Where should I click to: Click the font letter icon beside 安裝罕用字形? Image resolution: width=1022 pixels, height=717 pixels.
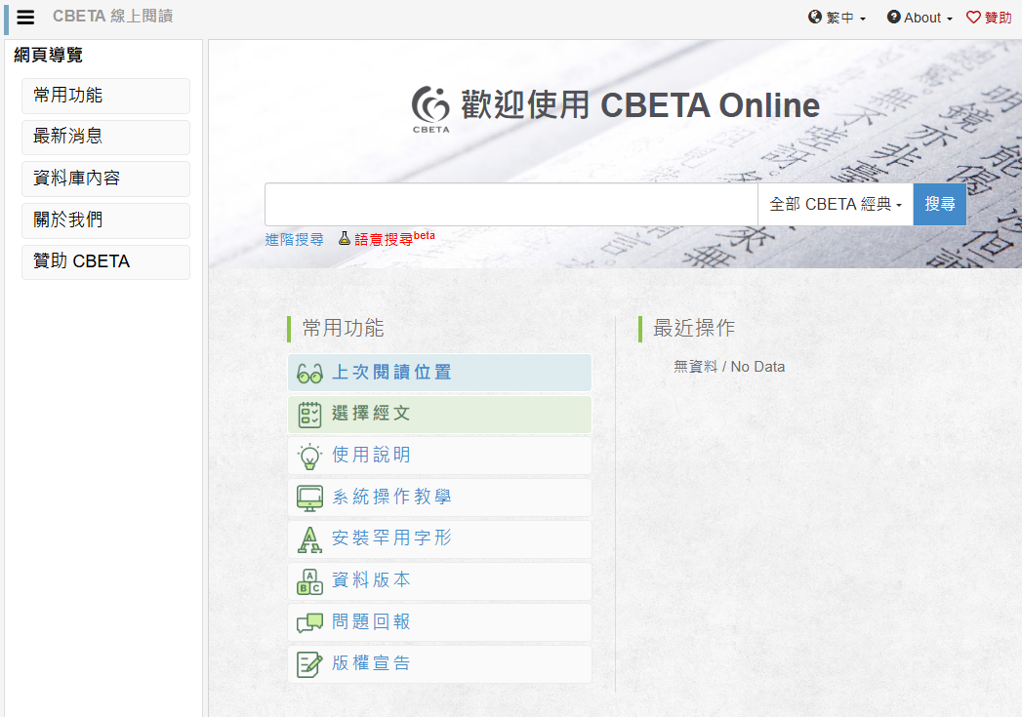pyautogui.click(x=309, y=538)
